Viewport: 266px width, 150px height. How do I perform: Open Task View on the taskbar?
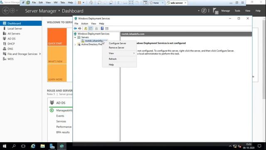pos(23,146)
